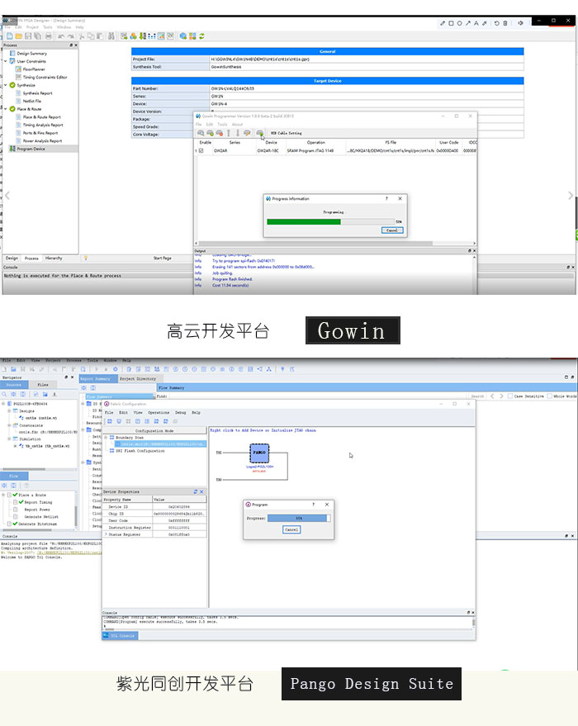This screenshot has height=726, width=578.
Task: Switch to Start Page tab in Gowin
Action: 162,259
